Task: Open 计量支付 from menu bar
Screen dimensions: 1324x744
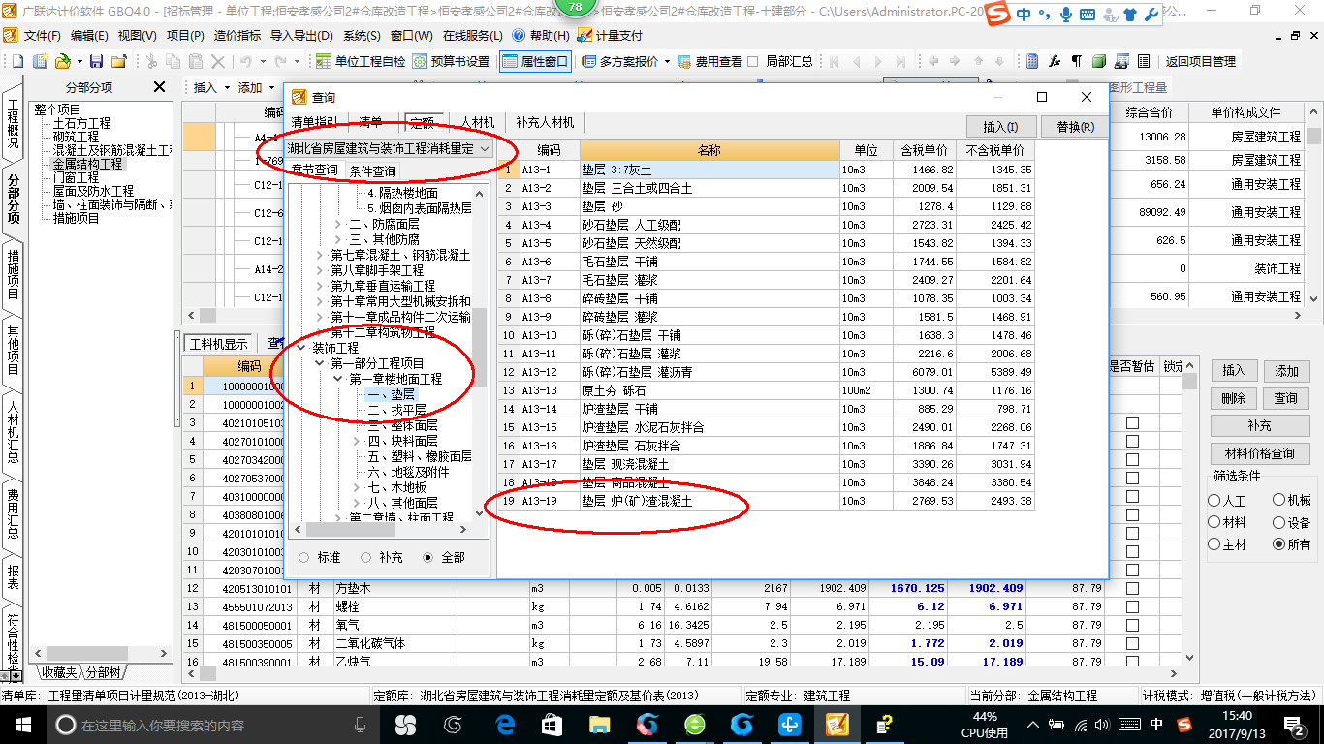Action: (x=610, y=35)
